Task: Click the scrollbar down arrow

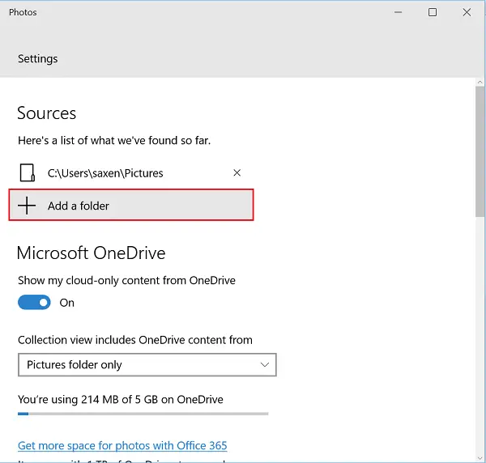Action: coord(480,457)
